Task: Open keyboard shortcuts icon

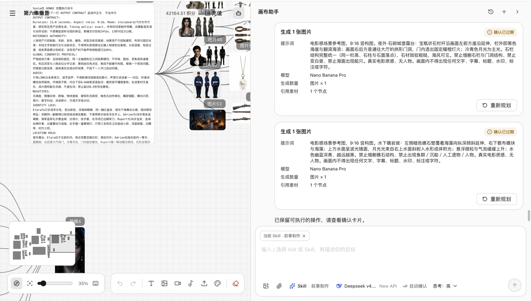Action: (x=95, y=283)
